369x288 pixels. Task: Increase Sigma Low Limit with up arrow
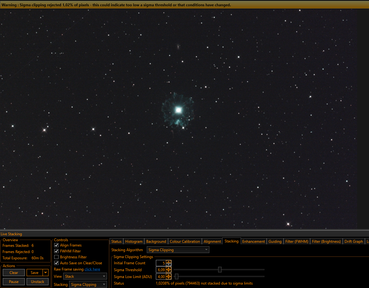168,275
